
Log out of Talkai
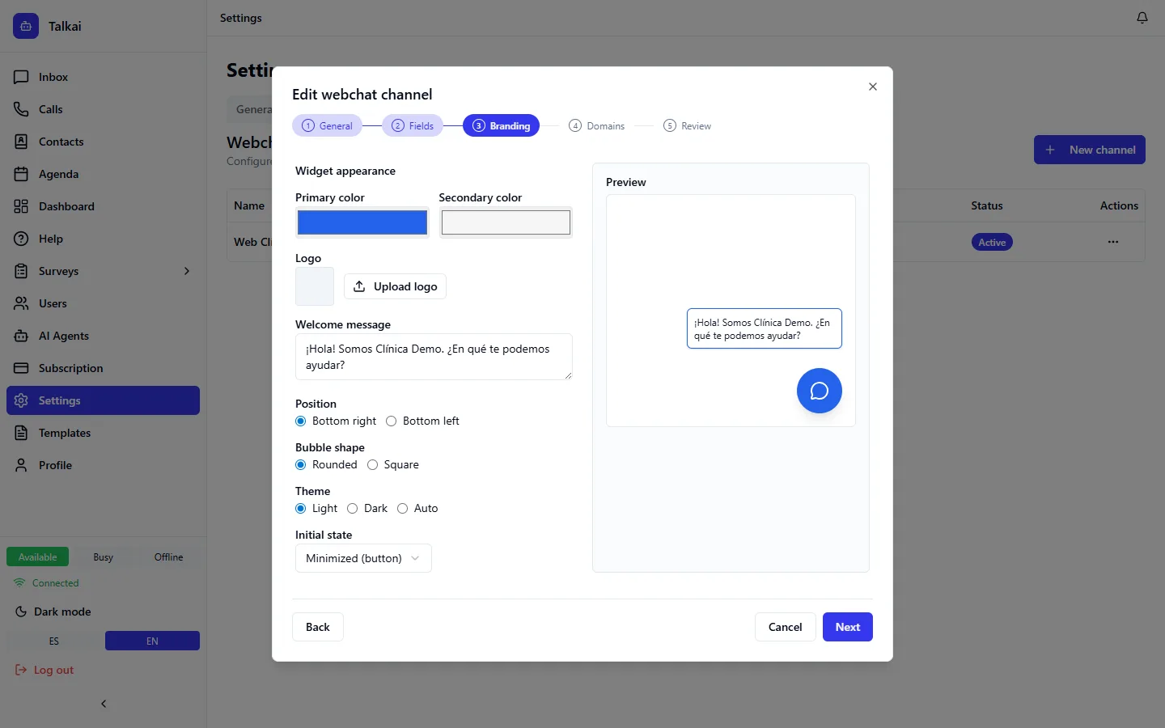click(44, 670)
